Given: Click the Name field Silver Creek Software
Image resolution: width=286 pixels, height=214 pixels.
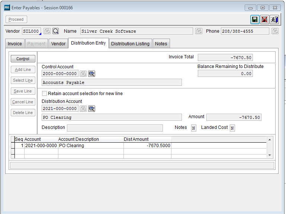Looking at the screenshot, I should (136, 31).
